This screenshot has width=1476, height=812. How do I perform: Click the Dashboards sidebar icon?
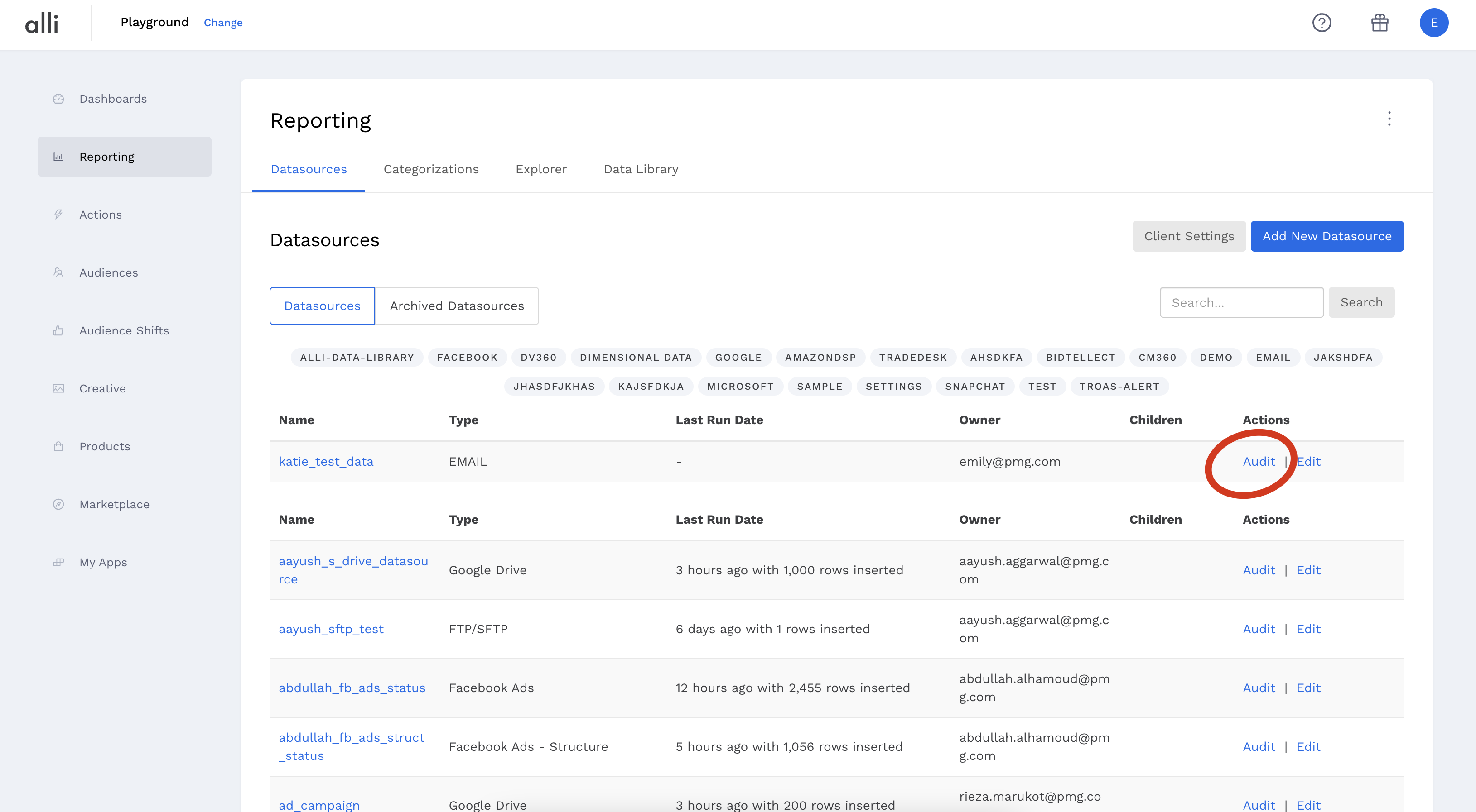point(58,99)
